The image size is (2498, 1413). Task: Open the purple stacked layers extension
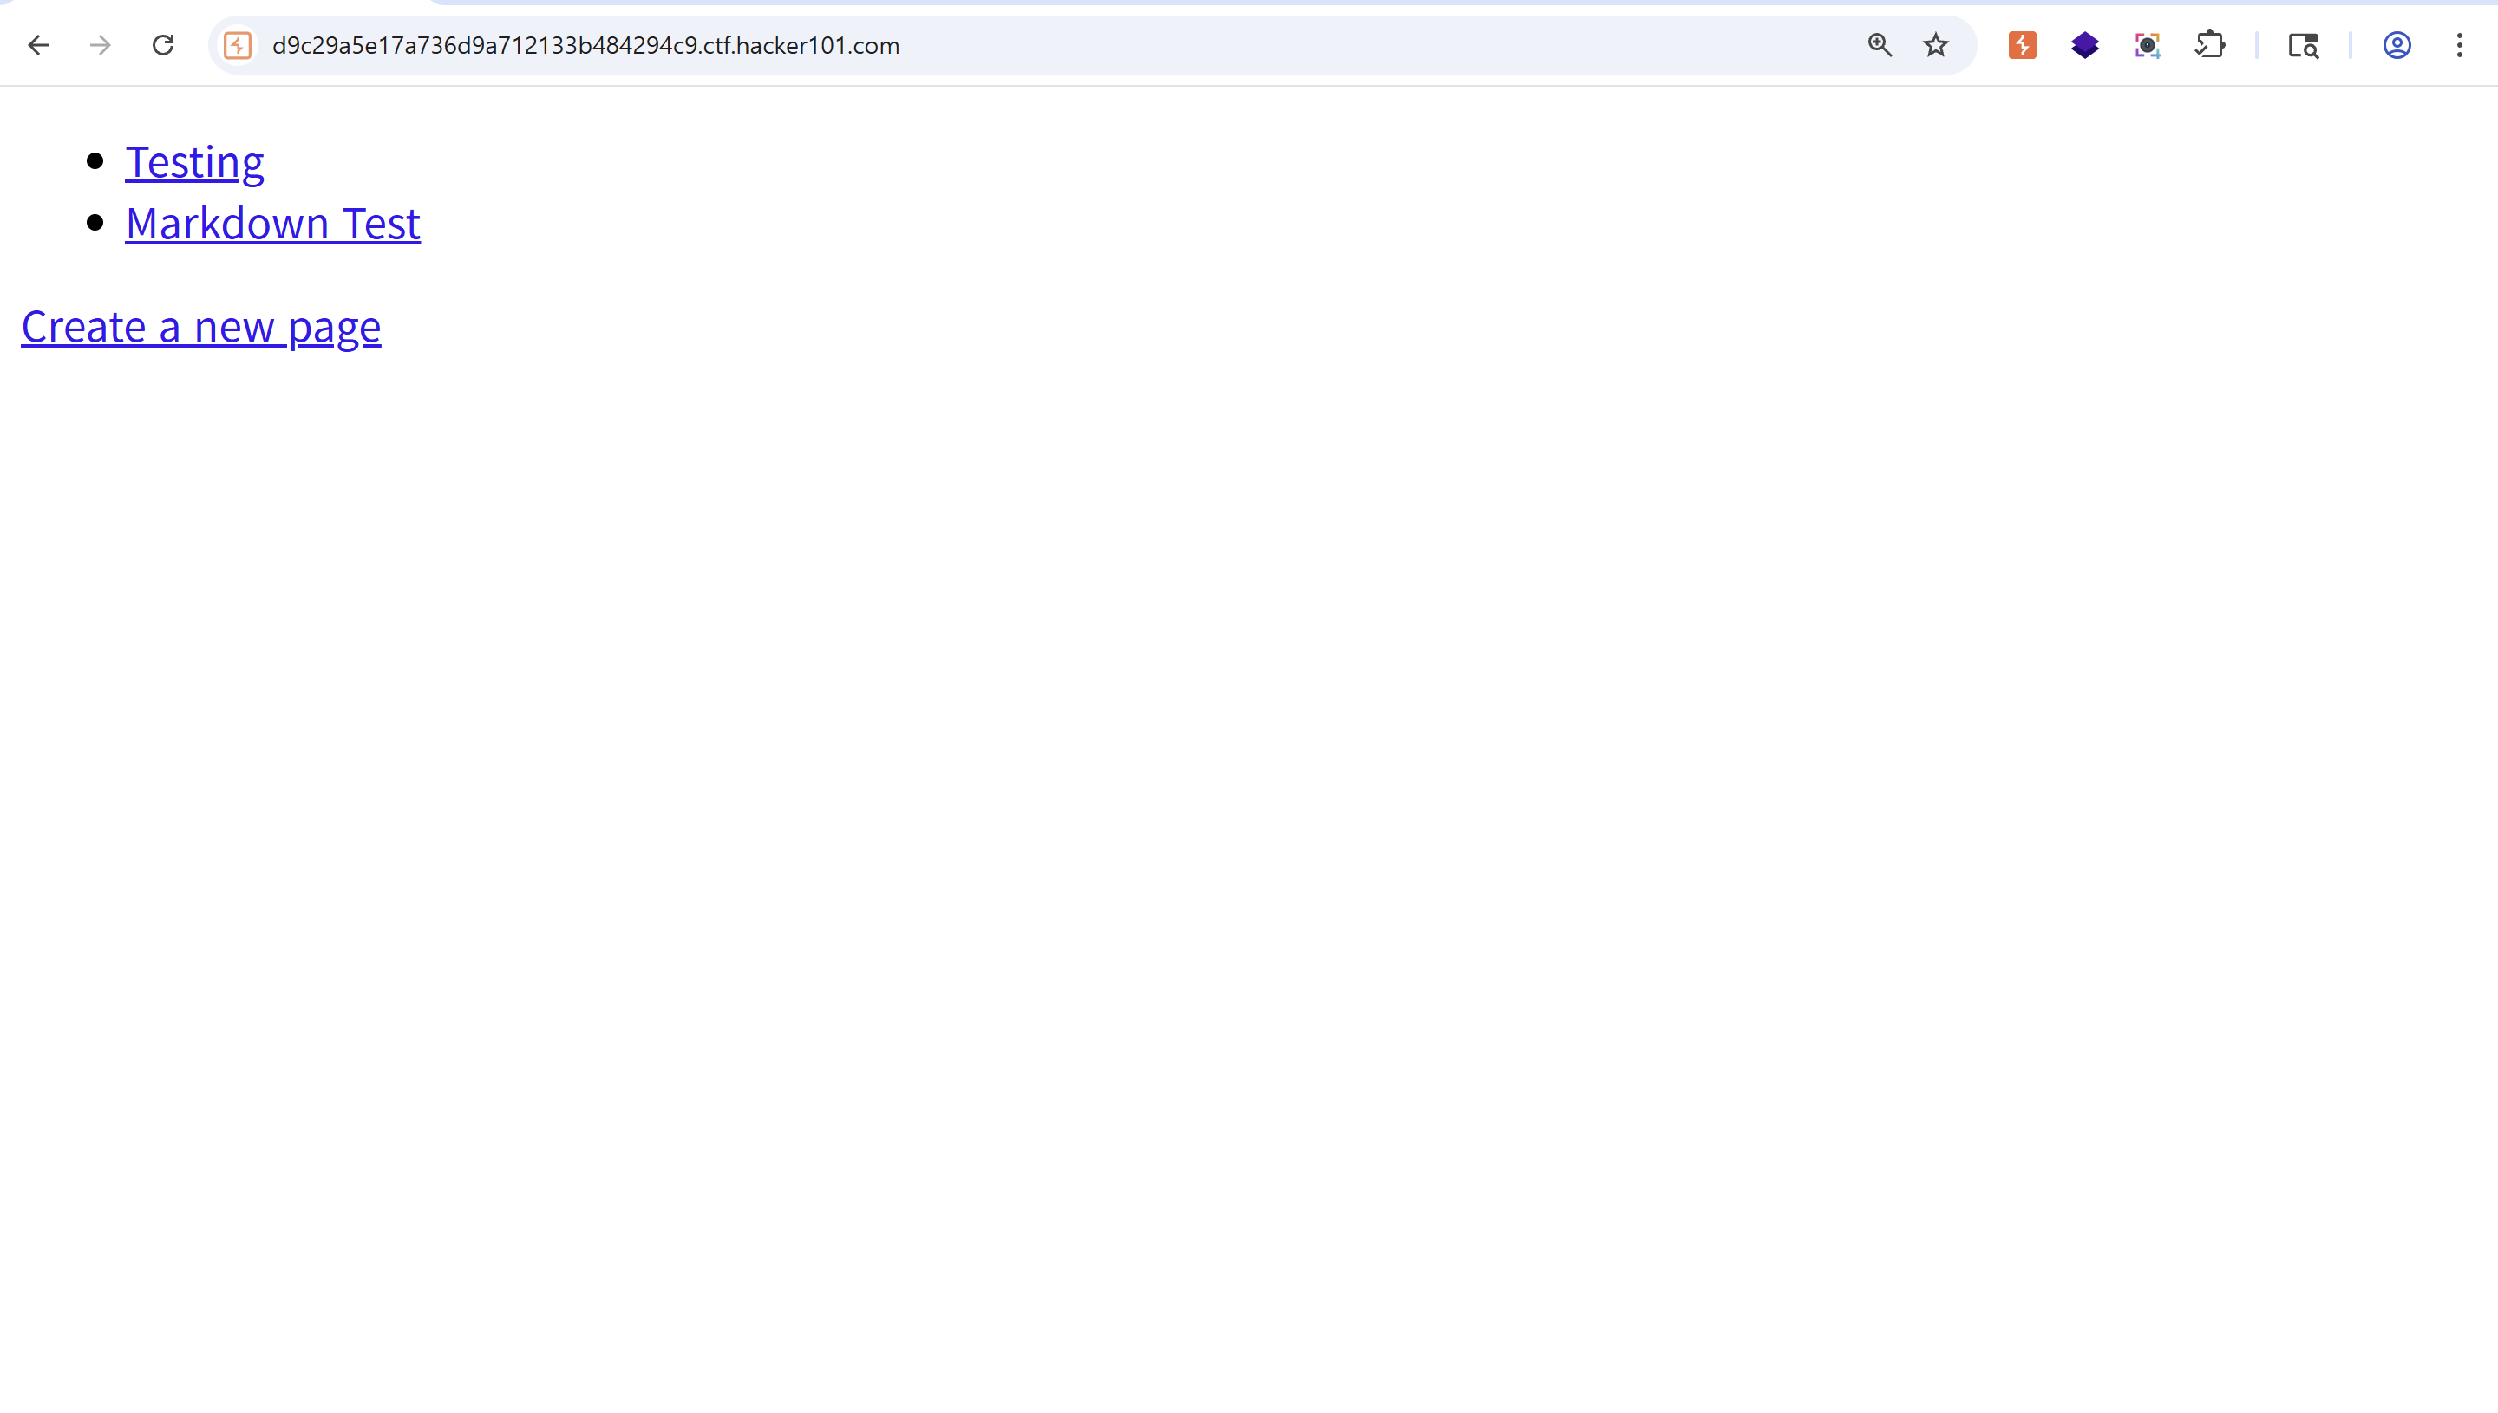(x=2084, y=46)
